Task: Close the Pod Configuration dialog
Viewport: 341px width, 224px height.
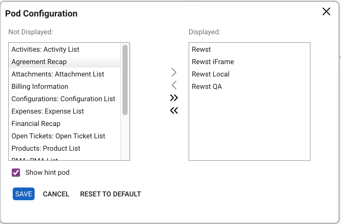Action: point(326,12)
